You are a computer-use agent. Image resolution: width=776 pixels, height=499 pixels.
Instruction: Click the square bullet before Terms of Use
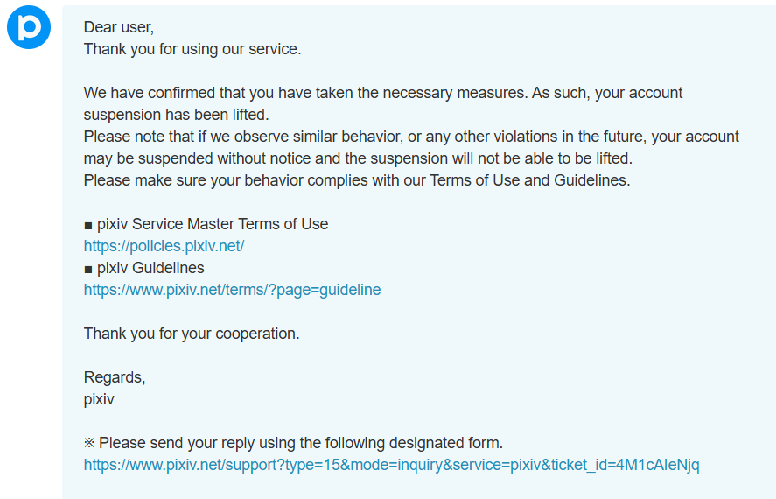click(x=88, y=226)
